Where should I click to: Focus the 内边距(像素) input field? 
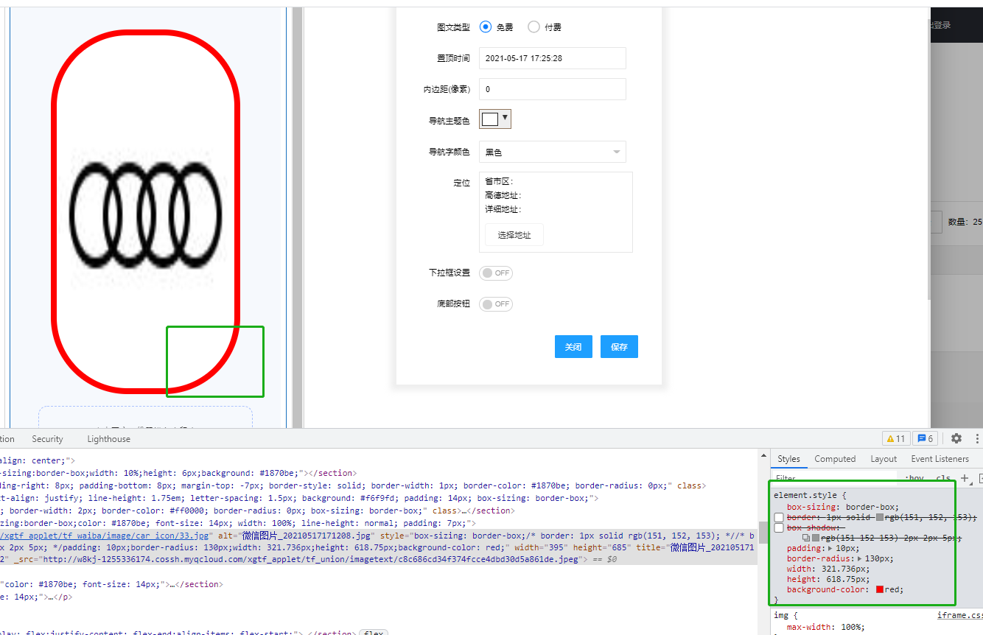(x=553, y=89)
